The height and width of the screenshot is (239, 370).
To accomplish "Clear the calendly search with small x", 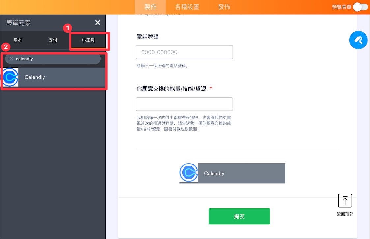I will point(11,59).
